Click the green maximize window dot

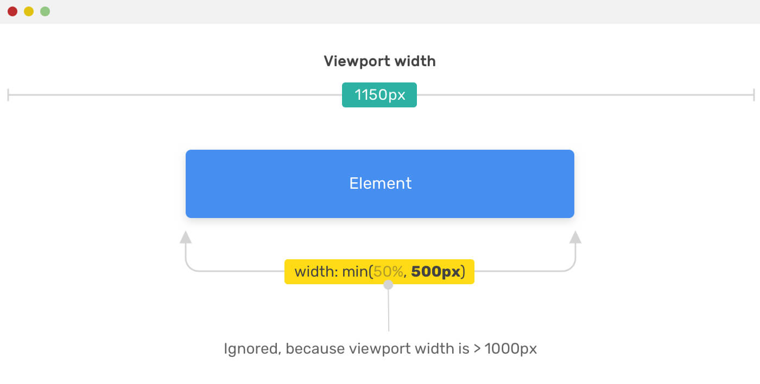point(45,11)
